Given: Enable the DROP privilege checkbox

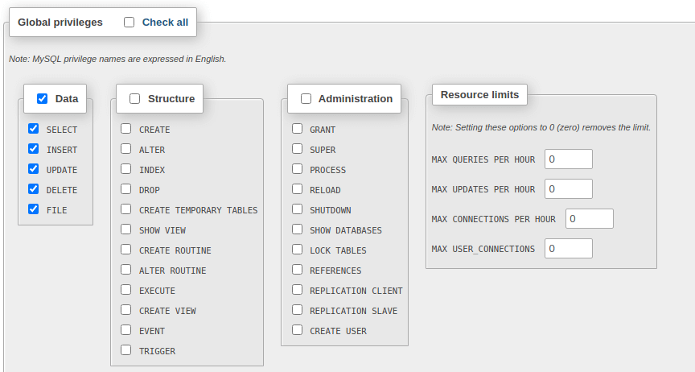Looking at the screenshot, I should pos(125,189).
